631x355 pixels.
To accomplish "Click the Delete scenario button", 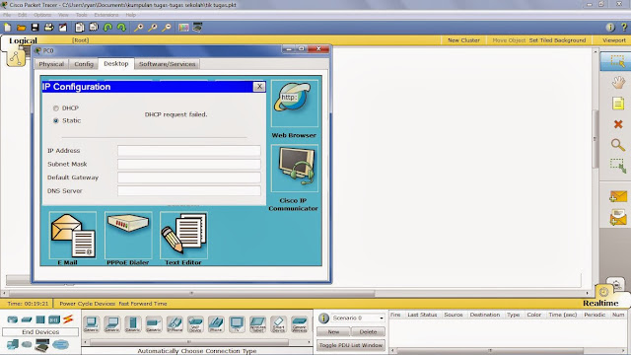I will [368, 331].
